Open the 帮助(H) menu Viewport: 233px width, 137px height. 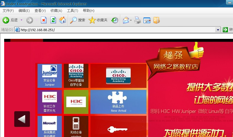89,11
